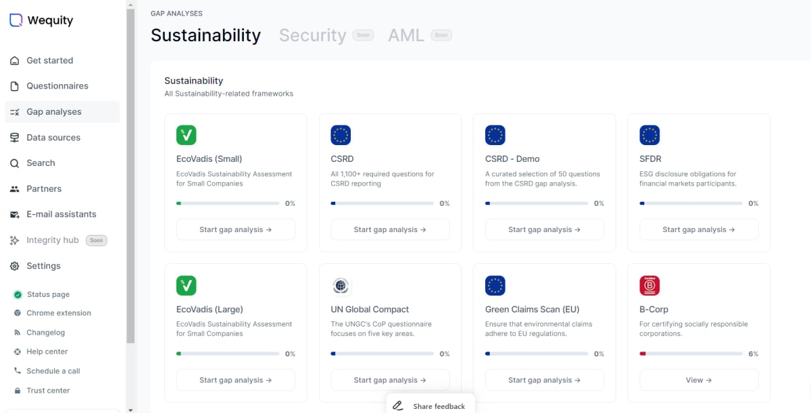Click the Questionnaires document icon
Image resolution: width=811 pixels, height=413 pixels.
coord(14,86)
